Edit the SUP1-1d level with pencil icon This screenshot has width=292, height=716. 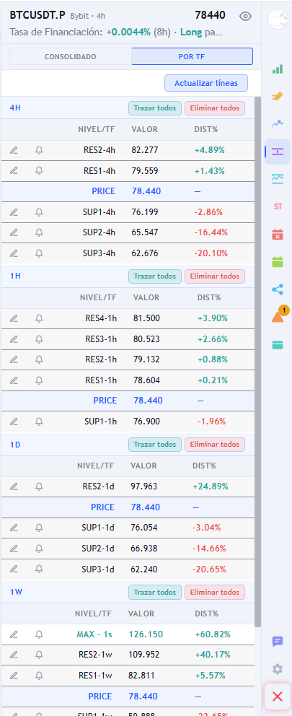coord(14,528)
